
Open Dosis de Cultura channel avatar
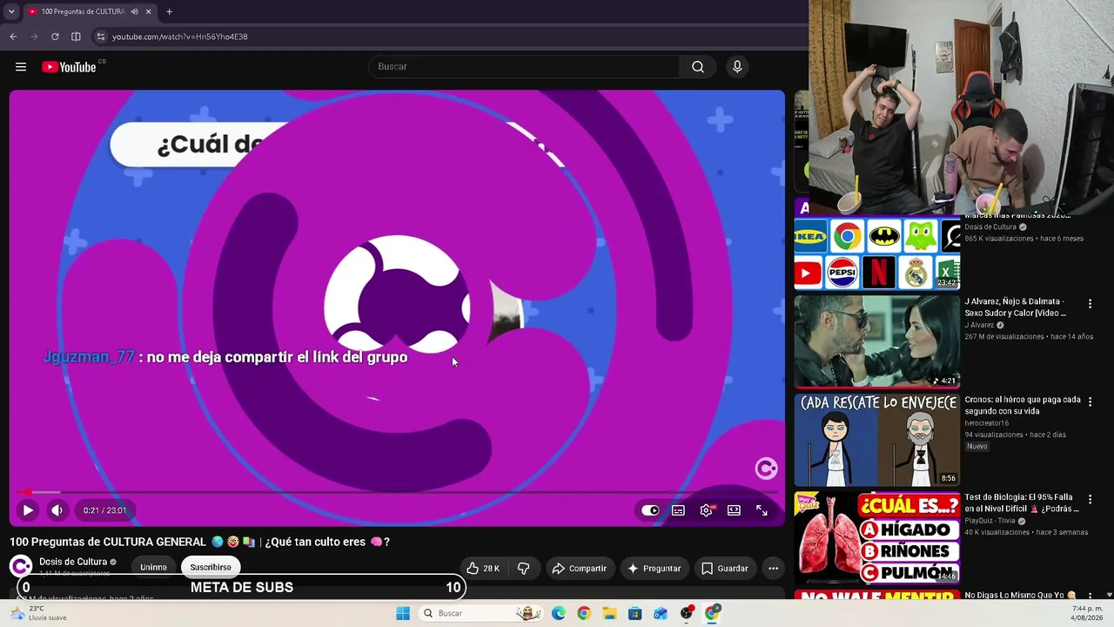point(21,566)
